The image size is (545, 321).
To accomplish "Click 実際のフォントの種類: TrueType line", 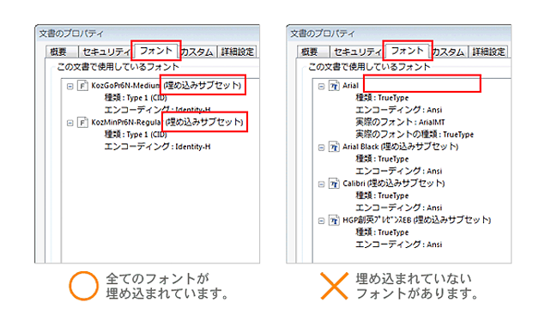I will click(415, 134).
